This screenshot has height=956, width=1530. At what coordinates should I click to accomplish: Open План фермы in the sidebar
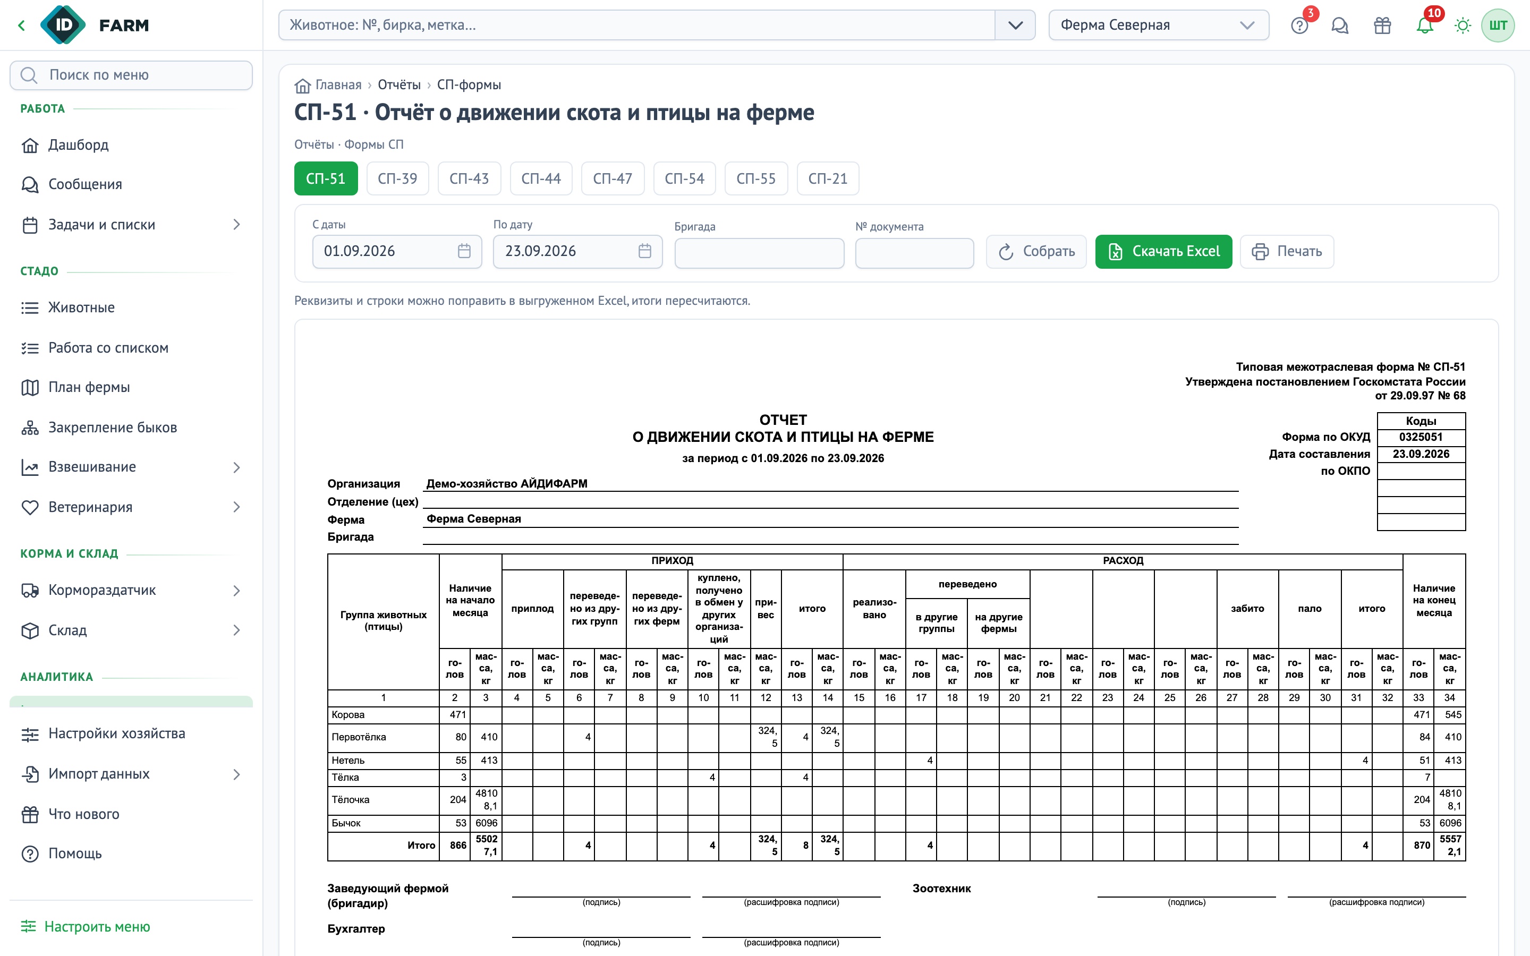tap(131, 387)
